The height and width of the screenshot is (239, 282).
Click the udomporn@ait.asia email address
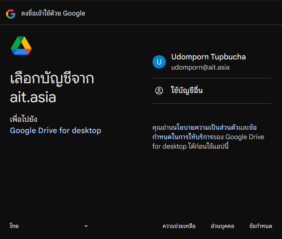tap(200, 68)
